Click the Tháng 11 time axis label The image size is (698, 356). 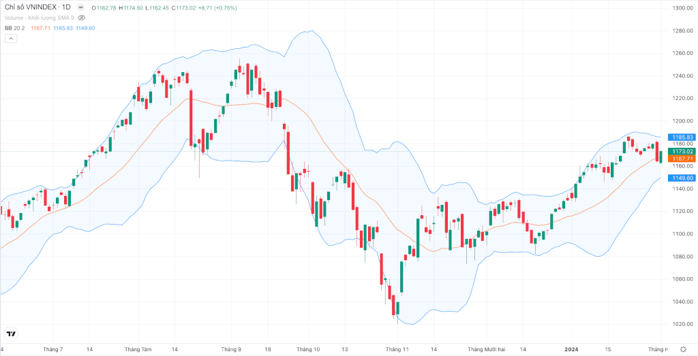pyautogui.click(x=397, y=349)
